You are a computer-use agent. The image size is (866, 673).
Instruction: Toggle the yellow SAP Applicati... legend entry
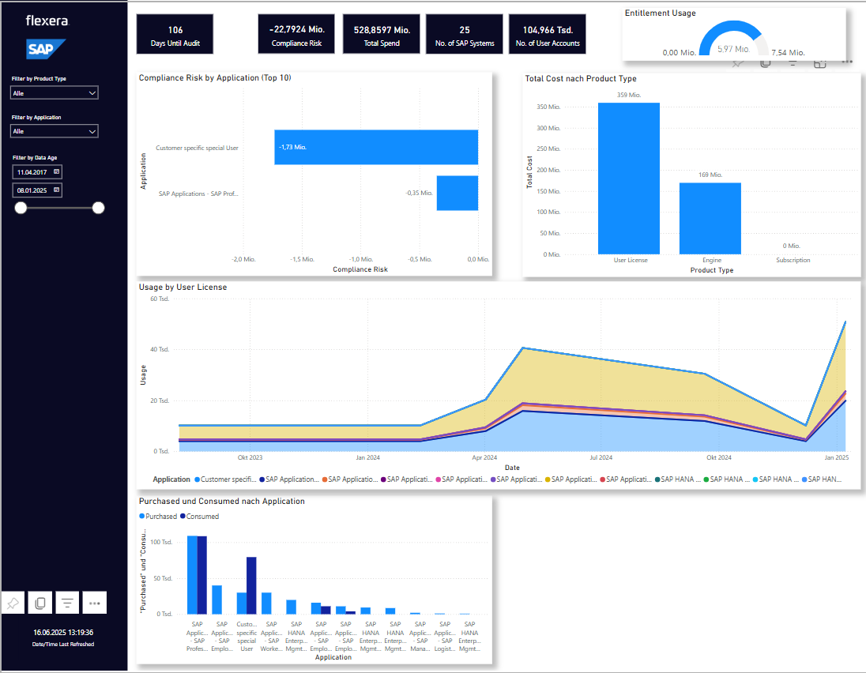click(571, 479)
